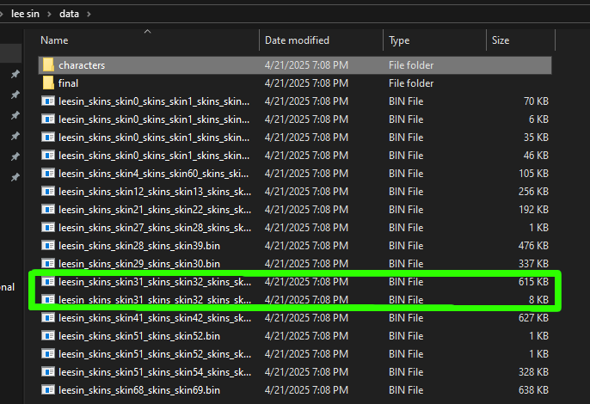Click the file icon of leesin_skins_skin21_skins_skin22
Viewport: 590px width, 404px height.
[x=48, y=209]
